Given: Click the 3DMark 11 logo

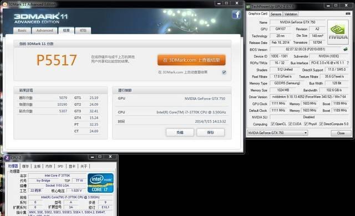Looking at the screenshot, I should (x=40, y=18).
